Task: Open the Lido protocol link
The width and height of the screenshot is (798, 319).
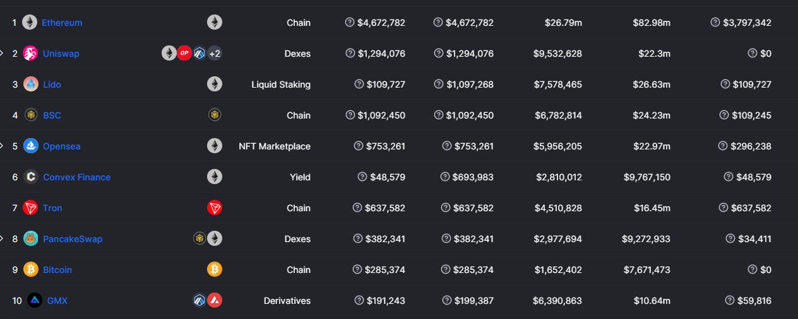Action: 52,84
